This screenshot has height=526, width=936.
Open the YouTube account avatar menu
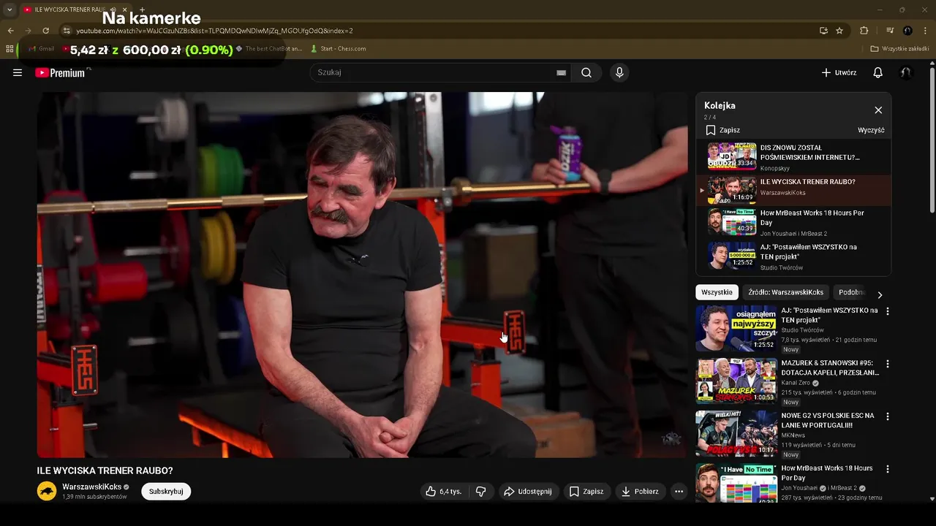906,72
